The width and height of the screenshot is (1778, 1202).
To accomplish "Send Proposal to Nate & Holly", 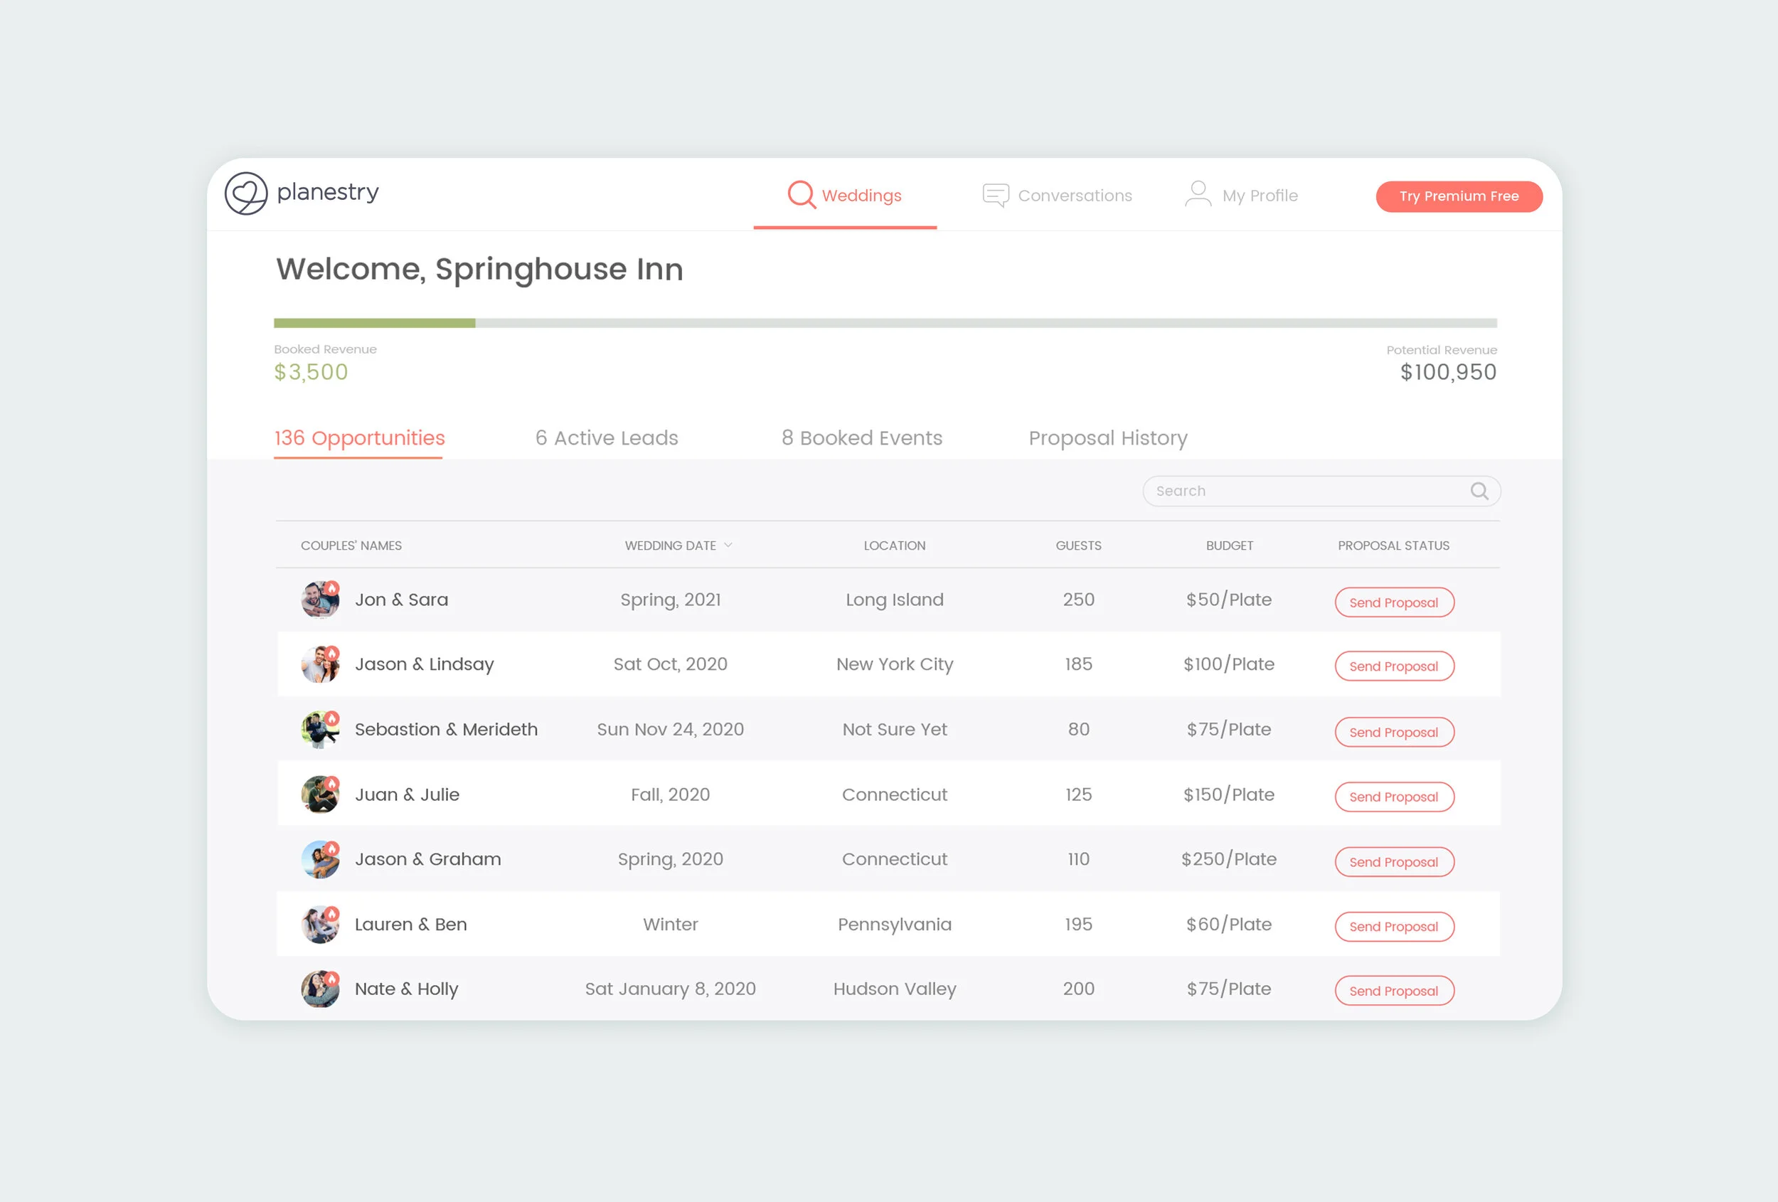I will [x=1394, y=991].
